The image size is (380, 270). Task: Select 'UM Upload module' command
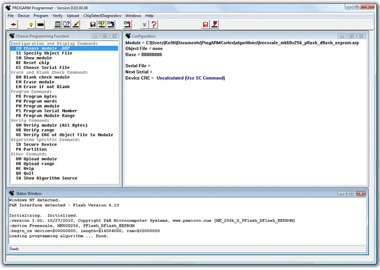coord(36,159)
